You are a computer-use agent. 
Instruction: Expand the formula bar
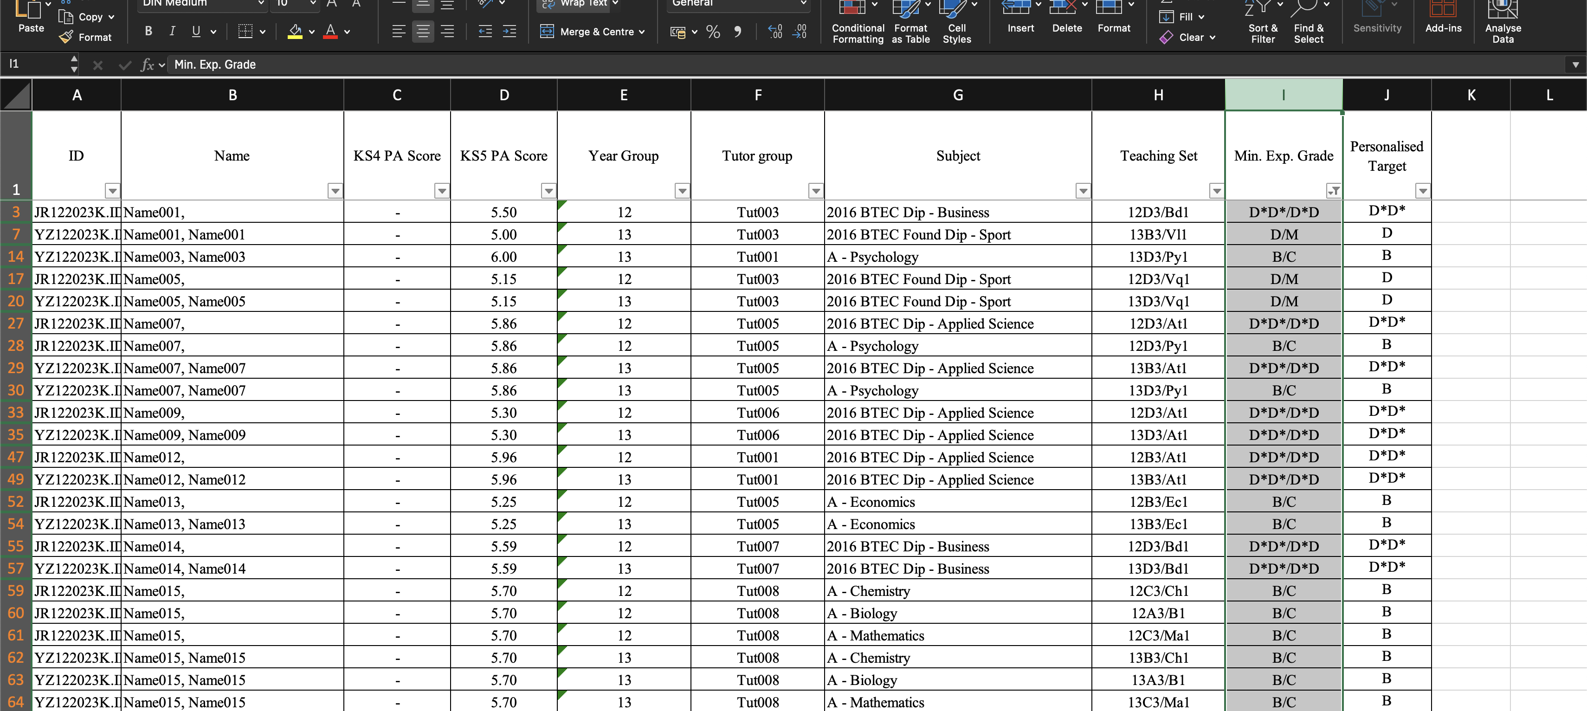click(1575, 64)
